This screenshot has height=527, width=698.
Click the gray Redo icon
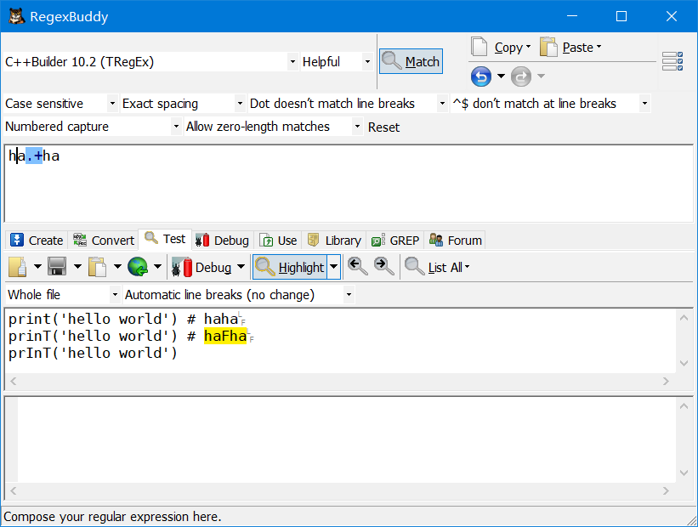pyautogui.click(x=521, y=76)
